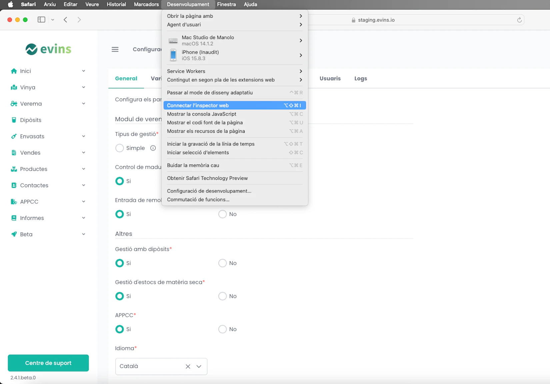Open the Logs tab
This screenshot has width=550, height=384.
(x=360, y=78)
